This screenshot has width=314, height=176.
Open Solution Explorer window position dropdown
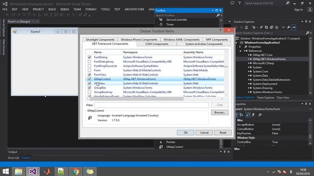pyautogui.click(x=302, y=22)
